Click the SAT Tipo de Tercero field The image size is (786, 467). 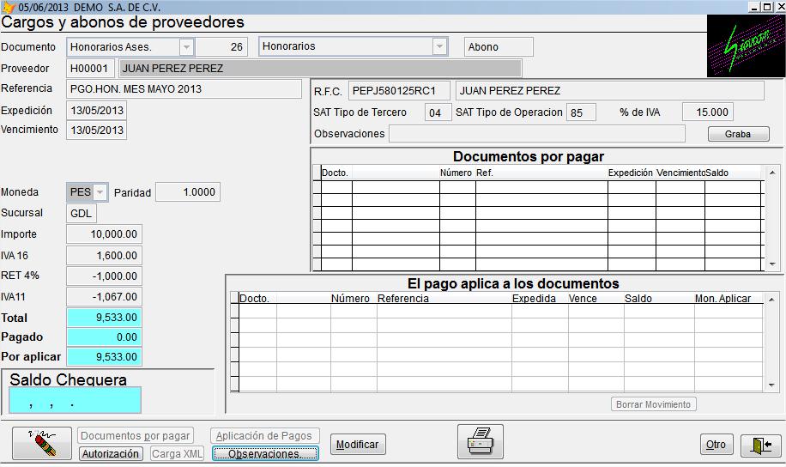[x=438, y=112]
